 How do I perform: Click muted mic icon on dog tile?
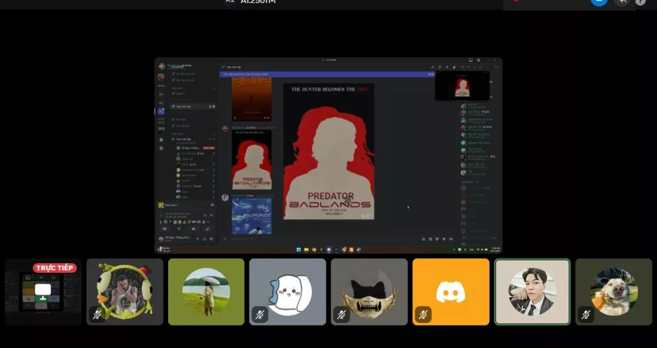click(586, 315)
